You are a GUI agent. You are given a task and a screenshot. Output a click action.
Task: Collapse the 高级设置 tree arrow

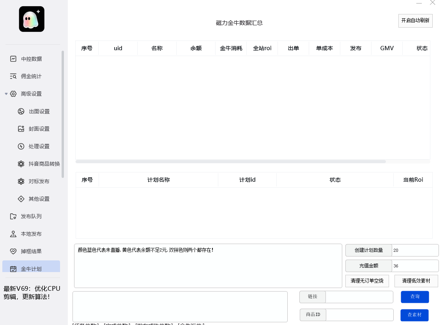pyautogui.click(x=6, y=94)
